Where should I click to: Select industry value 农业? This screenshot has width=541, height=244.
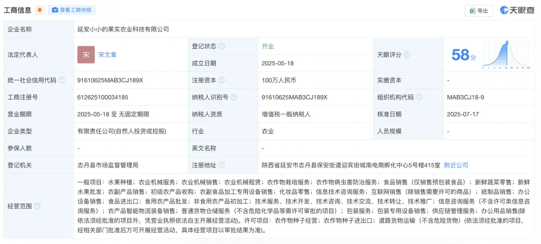[268, 131]
